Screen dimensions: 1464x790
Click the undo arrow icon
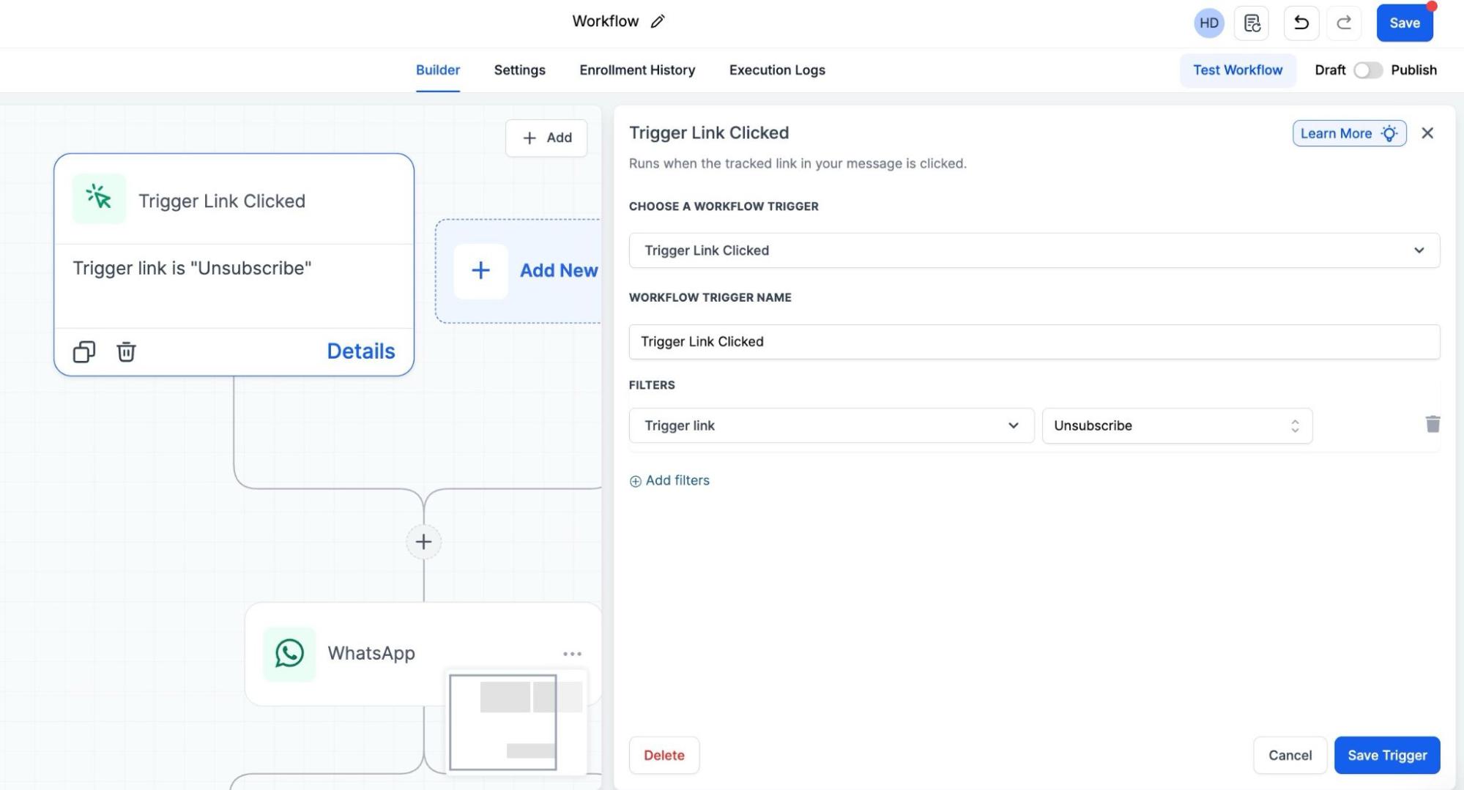click(1301, 23)
